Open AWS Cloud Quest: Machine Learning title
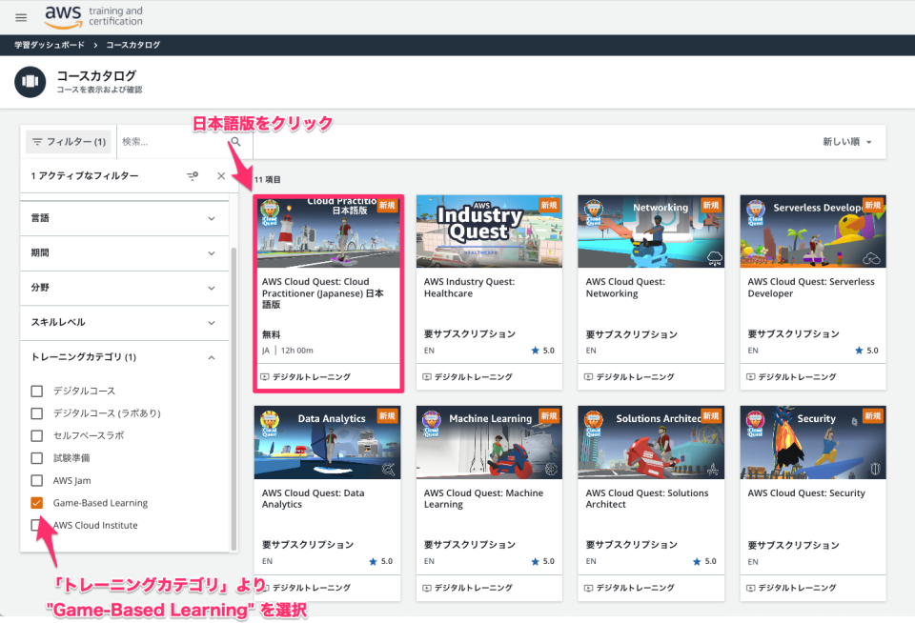The height and width of the screenshot is (623, 915). pyautogui.click(x=483, y=498)
